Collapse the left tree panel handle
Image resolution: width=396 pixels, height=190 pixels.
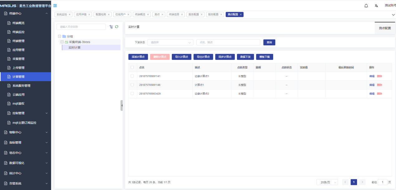tap(122, 105)
